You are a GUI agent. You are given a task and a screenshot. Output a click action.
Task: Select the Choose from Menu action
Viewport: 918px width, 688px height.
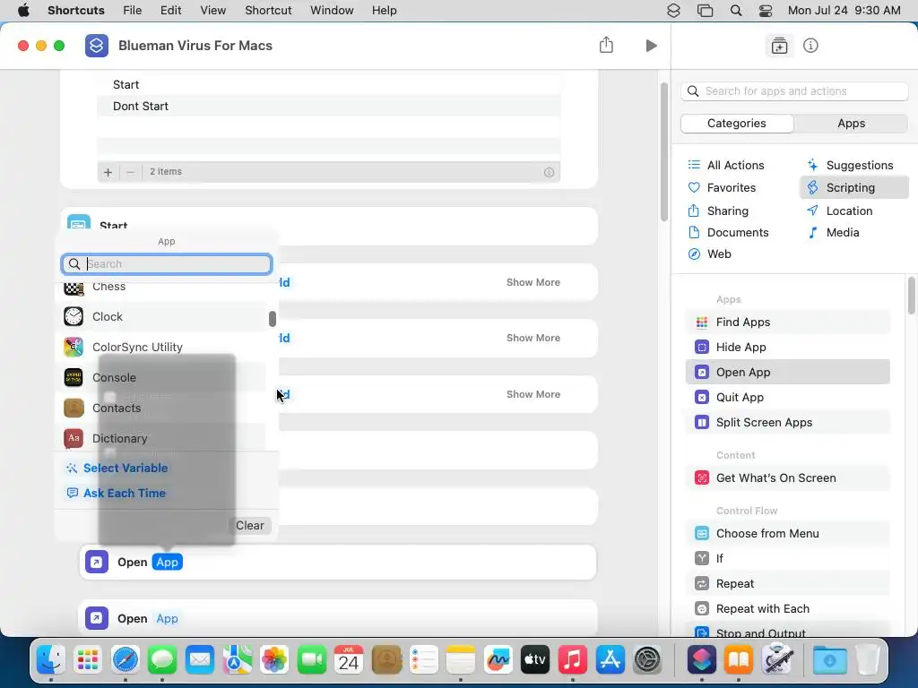787,534
